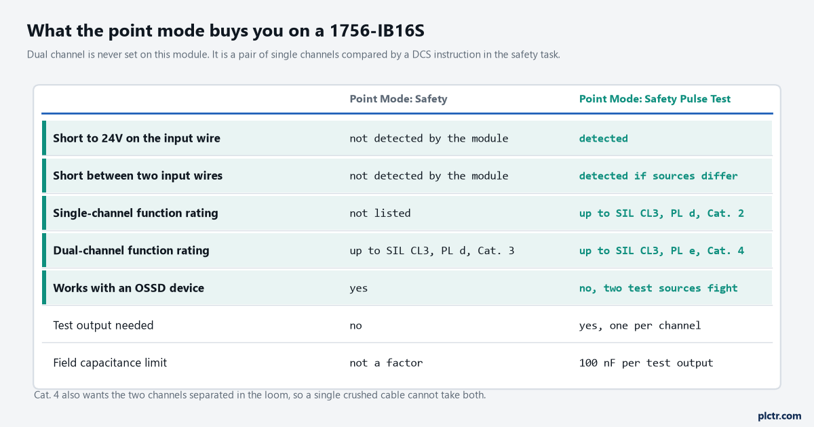The height and width of the screenshot is (427, 814).
Task: Click 'Dual-channel function rating' row label
Action: [131, 250]
